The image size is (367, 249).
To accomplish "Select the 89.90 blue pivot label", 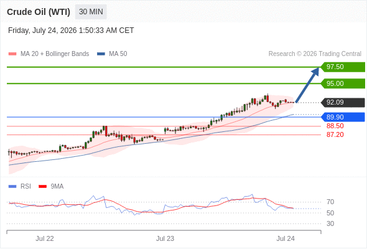I will coord(343,117).
